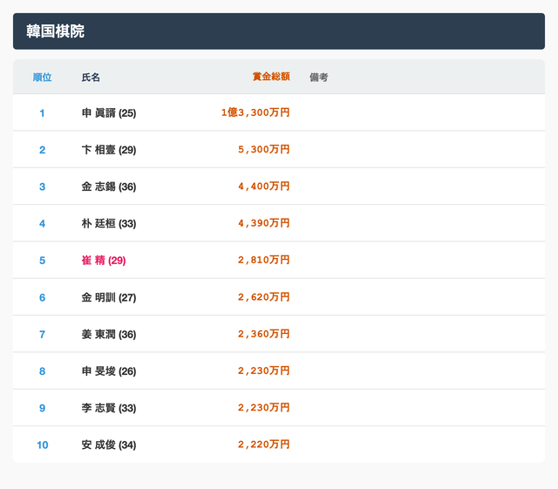The image size is (558, 489).
Task: Select 朴 廷桓 (33) in the list
Action: pos(109,224)
